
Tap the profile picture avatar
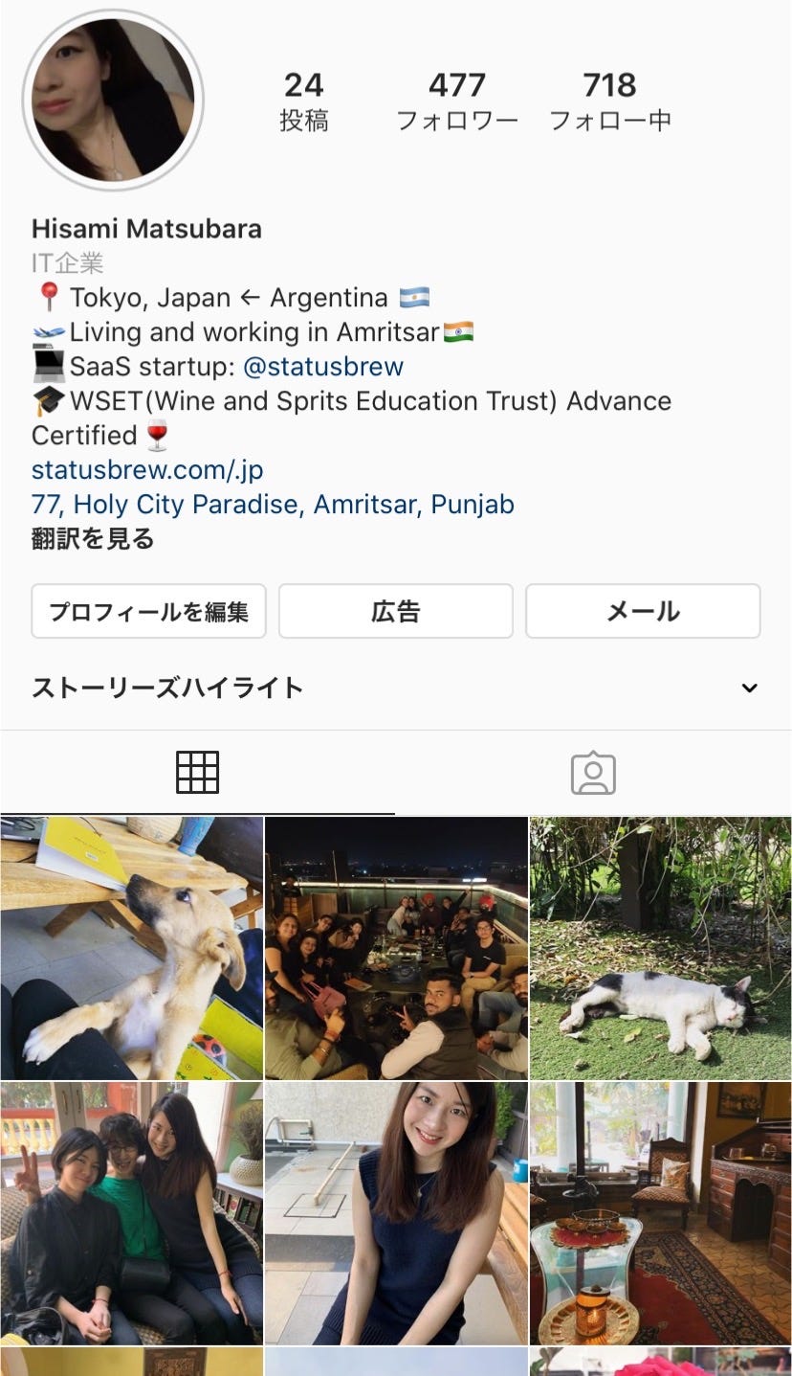pos(113,100)
